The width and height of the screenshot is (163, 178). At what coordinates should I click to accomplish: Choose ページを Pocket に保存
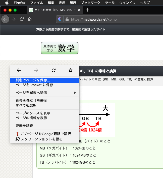click(34, 85)
